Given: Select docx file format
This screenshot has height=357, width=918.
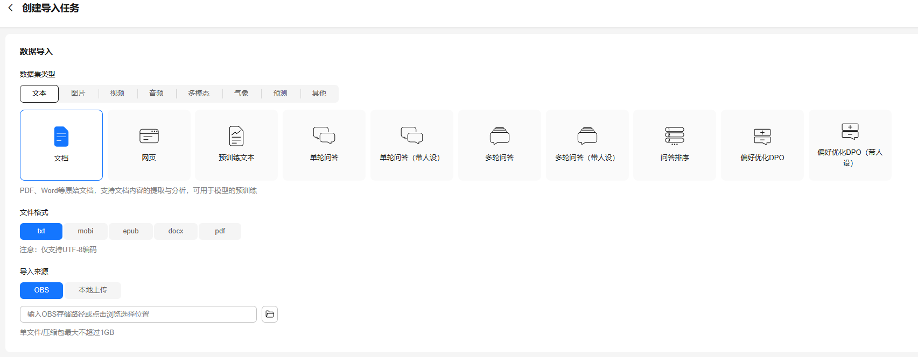Looking at the screenshot, I should (x=176, y=231).
